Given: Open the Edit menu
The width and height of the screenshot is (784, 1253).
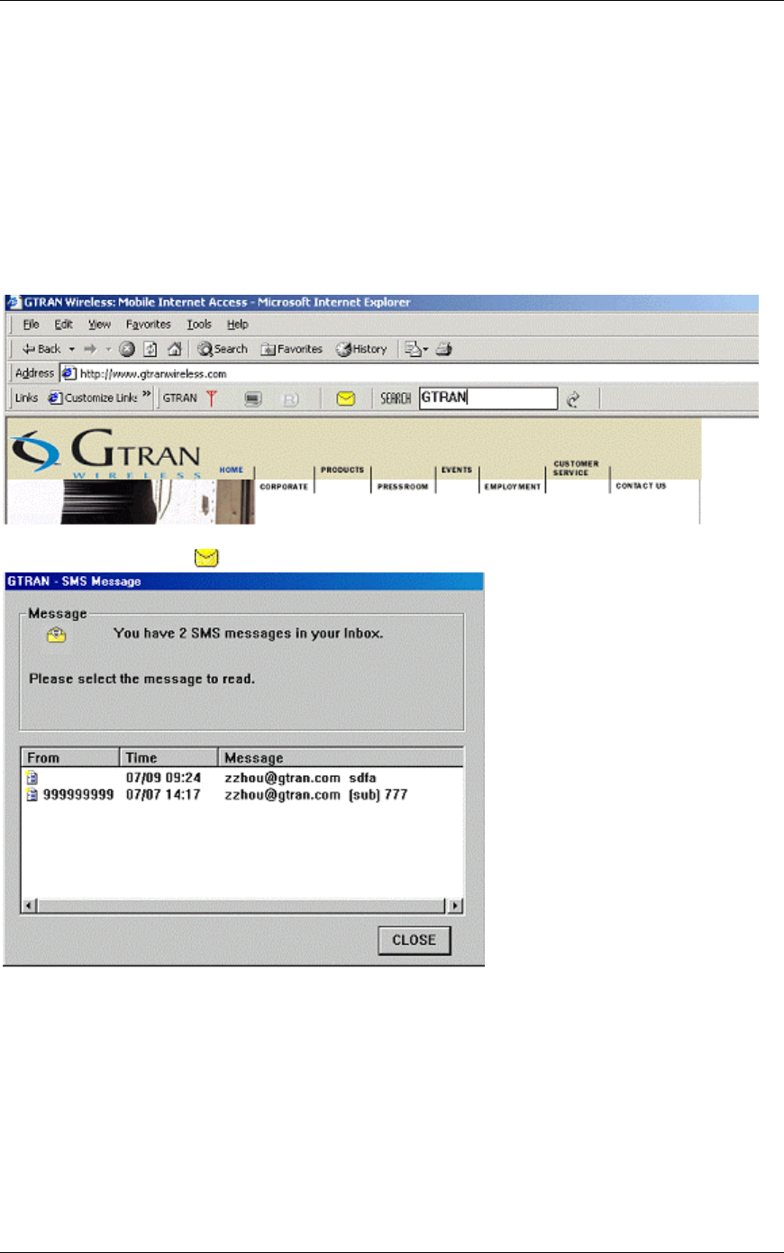Looking at the screenshot, I should click(x=63, y=325).
